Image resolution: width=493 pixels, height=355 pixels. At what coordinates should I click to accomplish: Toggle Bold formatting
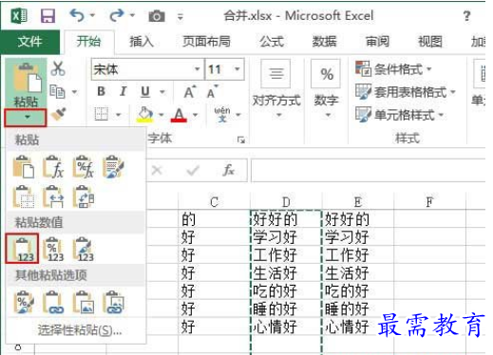[102, 92]
